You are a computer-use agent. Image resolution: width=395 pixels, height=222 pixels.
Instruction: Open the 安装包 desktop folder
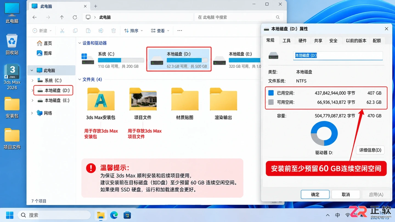point(12,107)
